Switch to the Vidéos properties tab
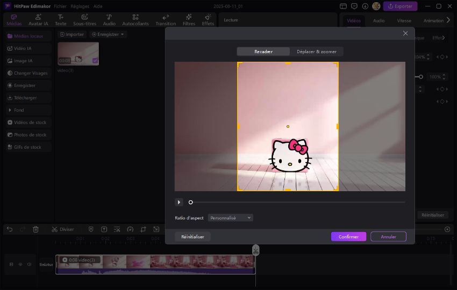Screen dimensions: 457x290 click(x=354, y=20)
